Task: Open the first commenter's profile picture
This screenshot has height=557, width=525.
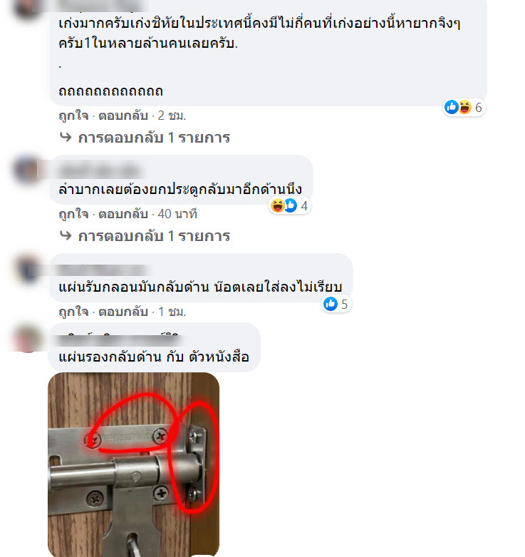Action: [x=28, y=9]
